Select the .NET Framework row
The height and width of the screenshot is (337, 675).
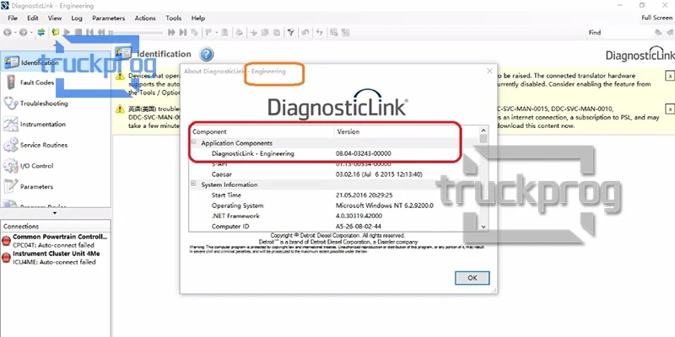[x=334, y=216]
